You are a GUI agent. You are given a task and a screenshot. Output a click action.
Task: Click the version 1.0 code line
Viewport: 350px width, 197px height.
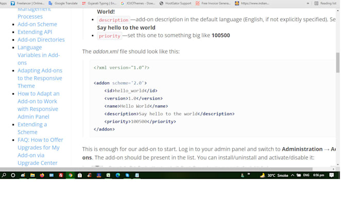133,98
